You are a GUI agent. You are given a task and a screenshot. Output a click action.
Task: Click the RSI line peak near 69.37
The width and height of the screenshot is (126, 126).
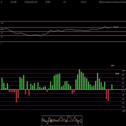click(104, 26)
